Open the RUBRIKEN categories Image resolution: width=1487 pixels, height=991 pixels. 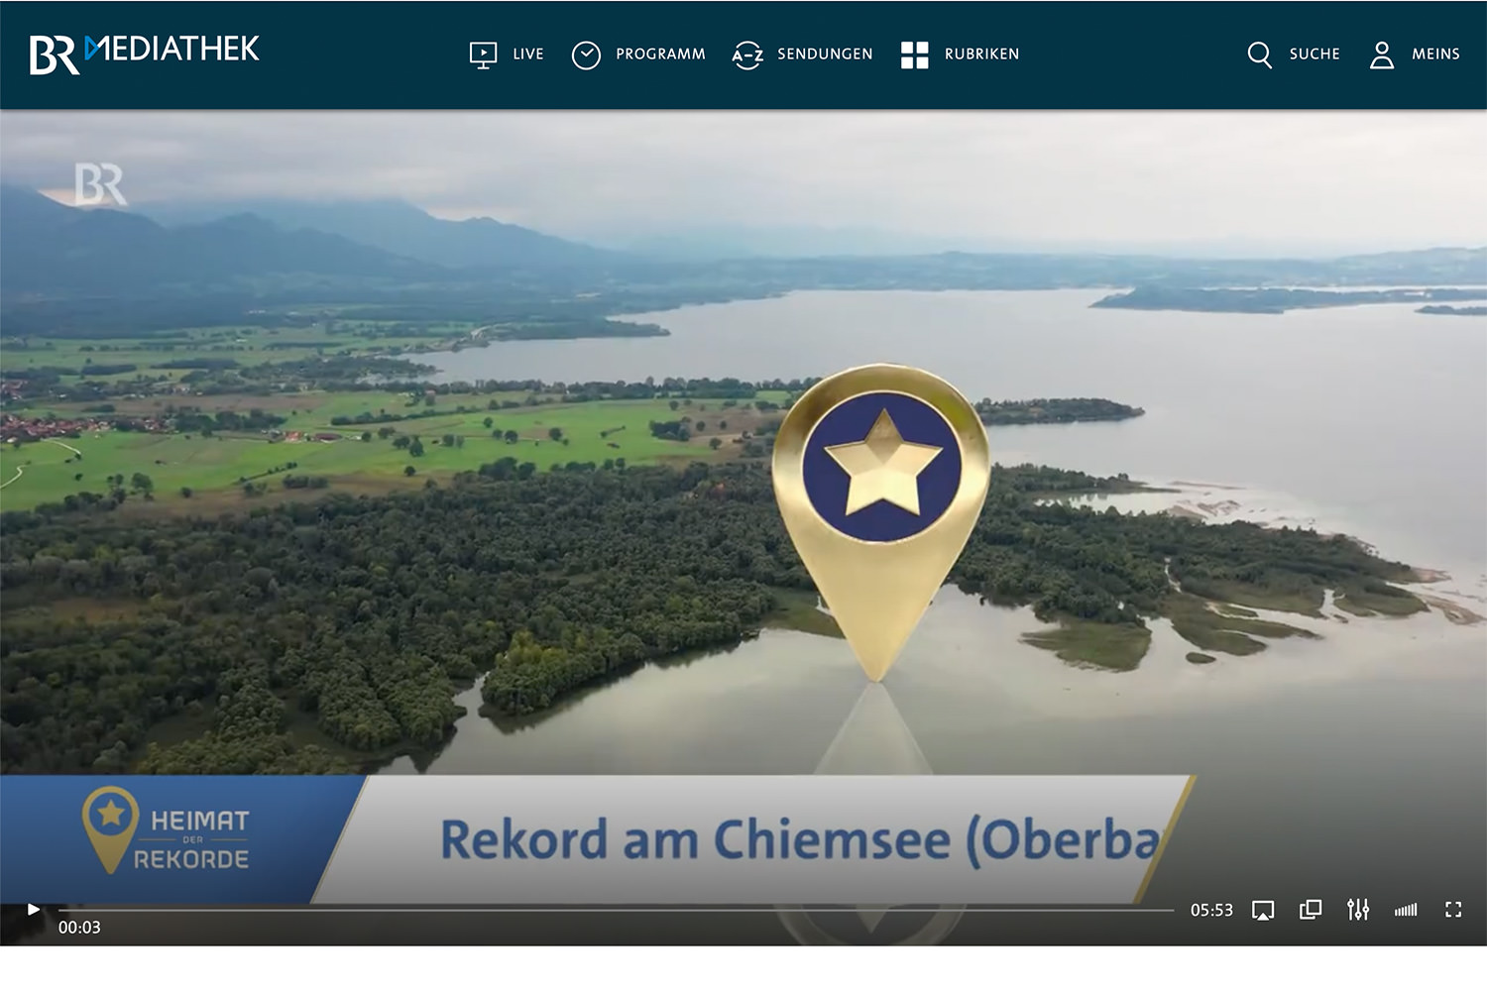tap(981, 55)
